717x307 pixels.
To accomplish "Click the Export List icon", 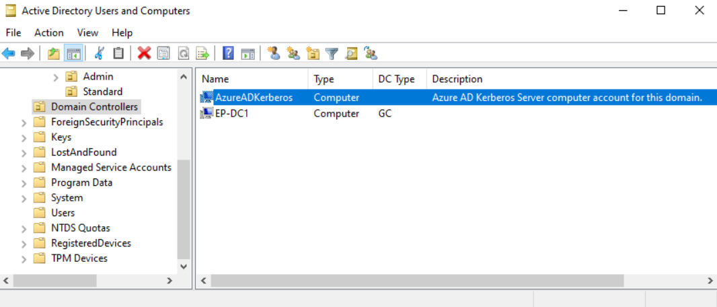I will pyautogui.click(x=202, y=54).
